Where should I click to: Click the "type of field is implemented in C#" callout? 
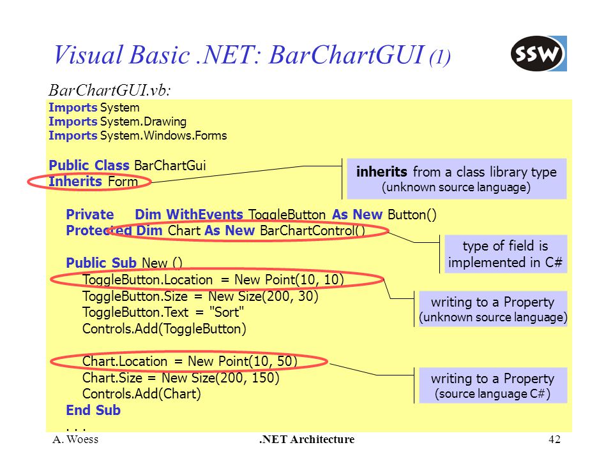[x=506, y=254]
